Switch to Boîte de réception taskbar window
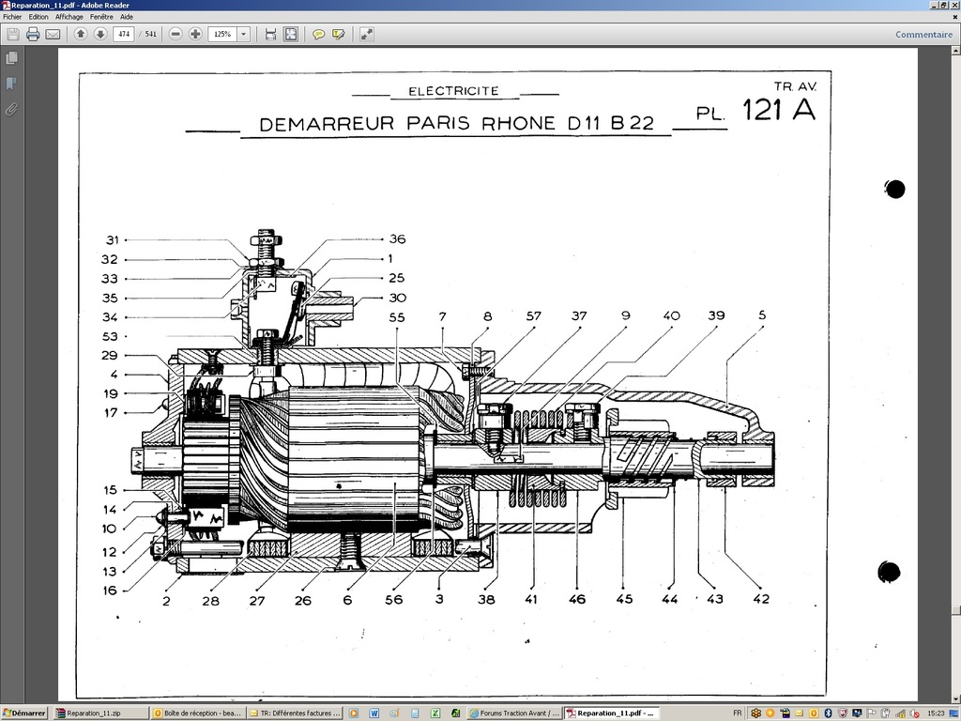The width and height of the screenshot is (961, 721). click(197, 713)
